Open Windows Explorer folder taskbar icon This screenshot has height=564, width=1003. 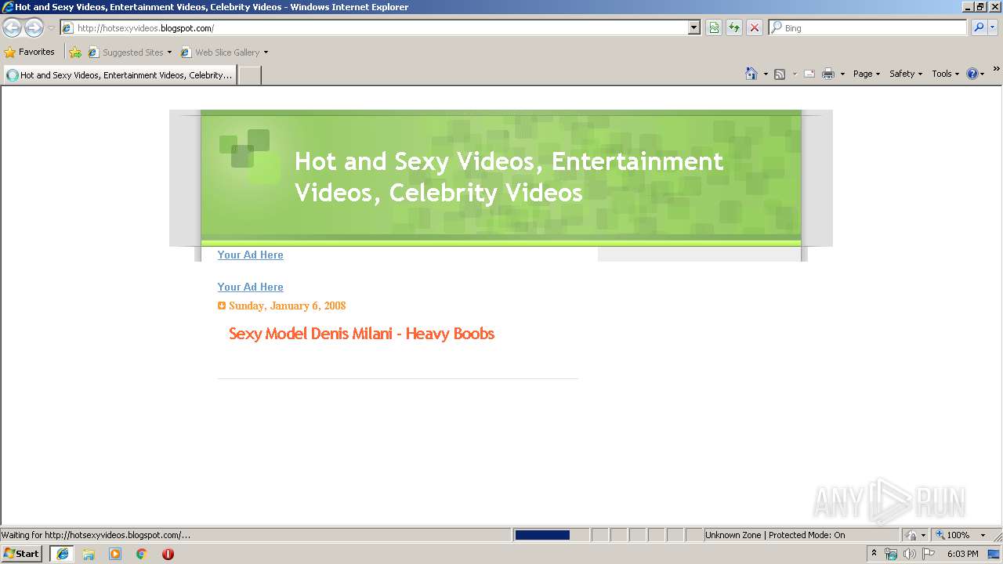[x=89, y=554]
